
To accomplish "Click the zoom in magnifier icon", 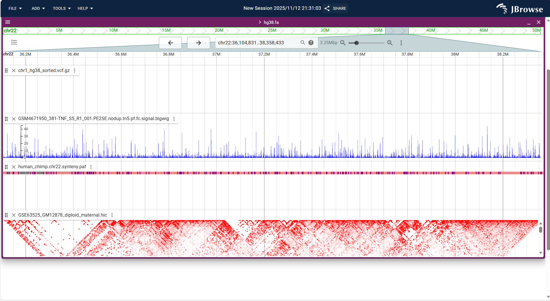I will 390,43.
